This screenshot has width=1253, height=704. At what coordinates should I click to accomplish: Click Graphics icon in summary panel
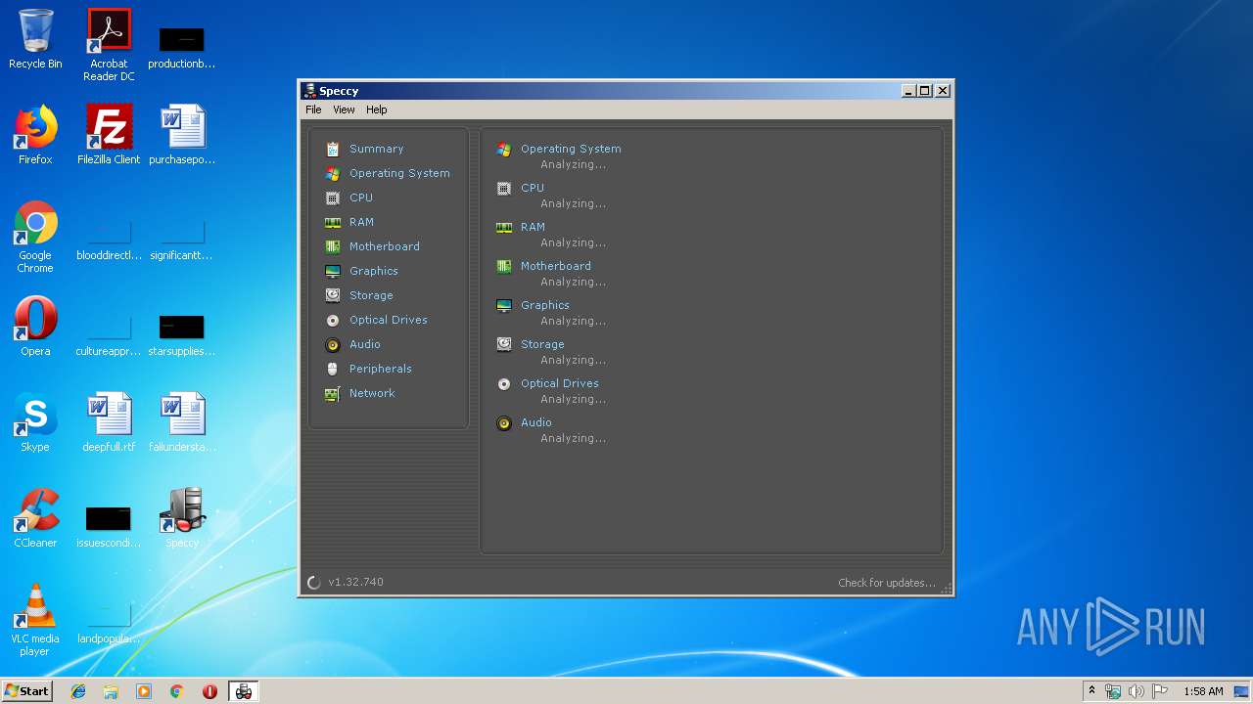[504, 305]
